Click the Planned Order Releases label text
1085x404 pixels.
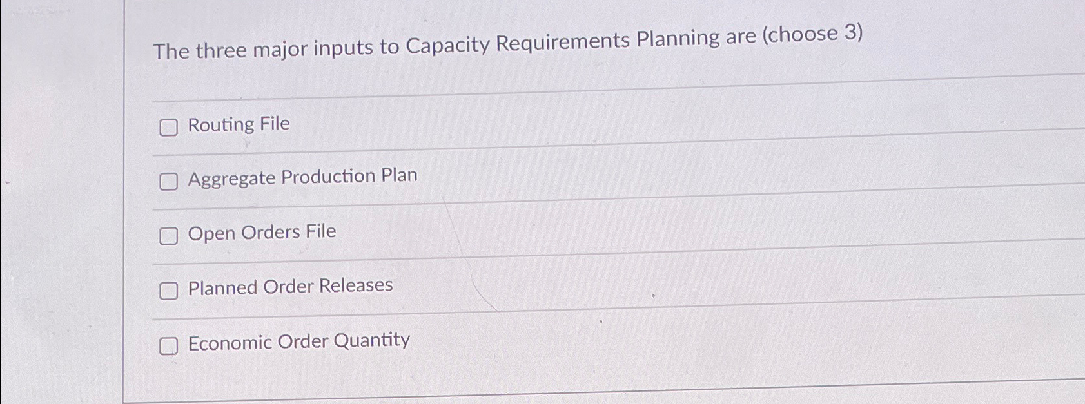point(290,286)
